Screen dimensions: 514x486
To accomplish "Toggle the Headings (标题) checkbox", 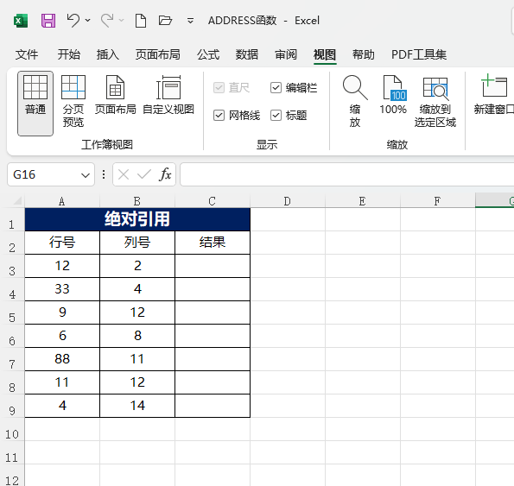I will coord(276,116).
